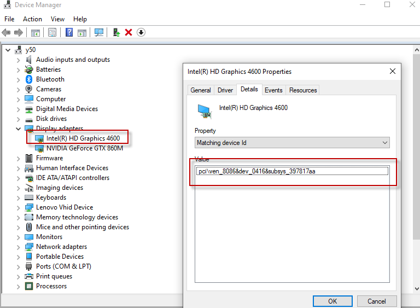
Task: Select Intel(R) HD Graphics 4600 in tree
Action: [83, 138]
